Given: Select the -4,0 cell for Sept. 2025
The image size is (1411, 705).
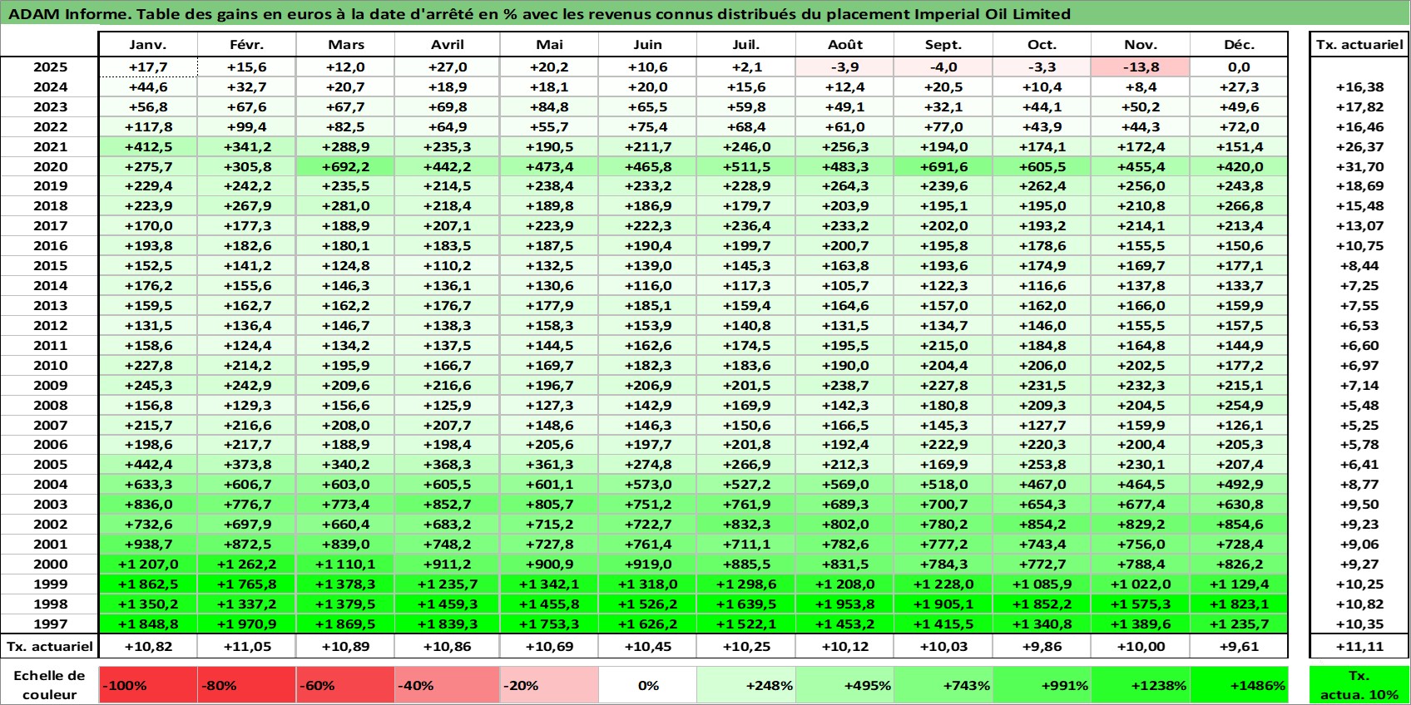Looking at the screenshot, I should pyautogui.click(x=943, y=67).
